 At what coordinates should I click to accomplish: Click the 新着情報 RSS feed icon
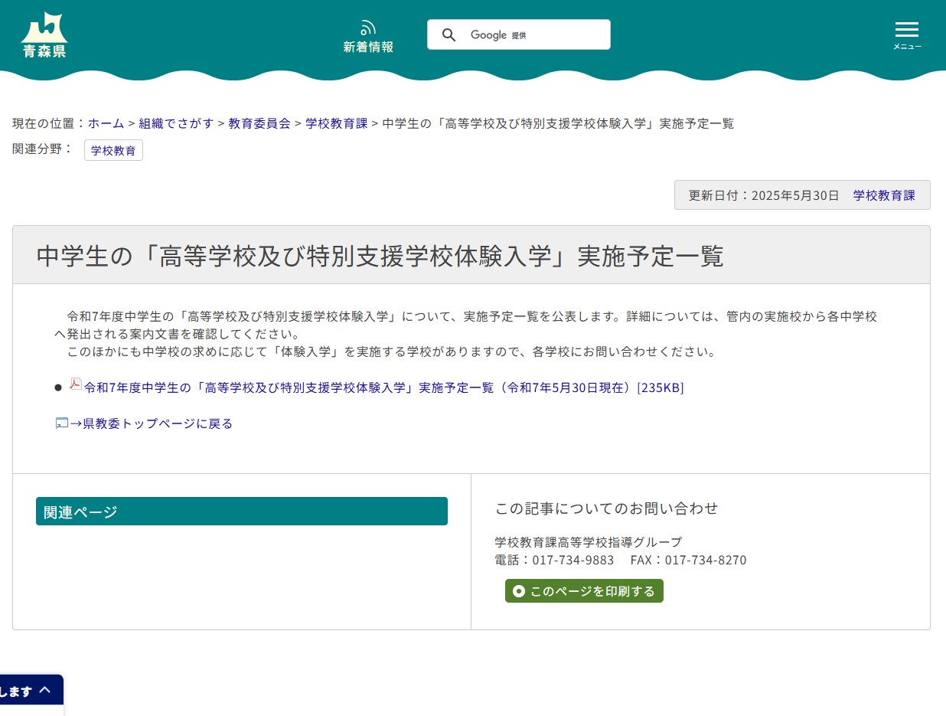click(x=367, y=28)
